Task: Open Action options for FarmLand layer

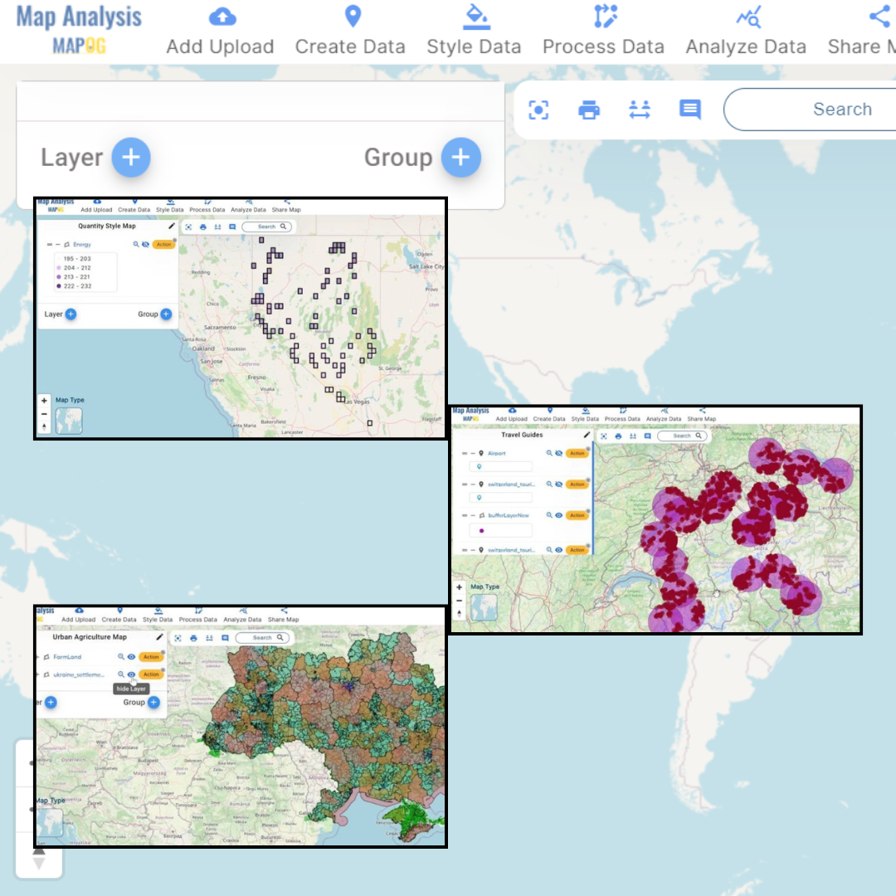Action: (151, 657)
